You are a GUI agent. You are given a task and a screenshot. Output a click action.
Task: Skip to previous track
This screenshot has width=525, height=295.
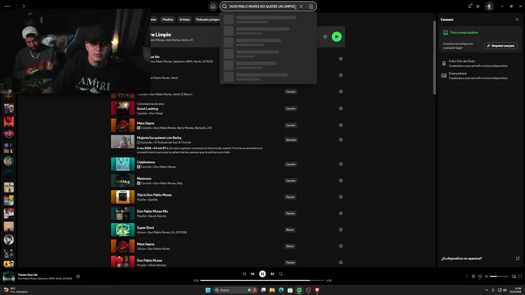pyautogui.click(x=253, y=274)
